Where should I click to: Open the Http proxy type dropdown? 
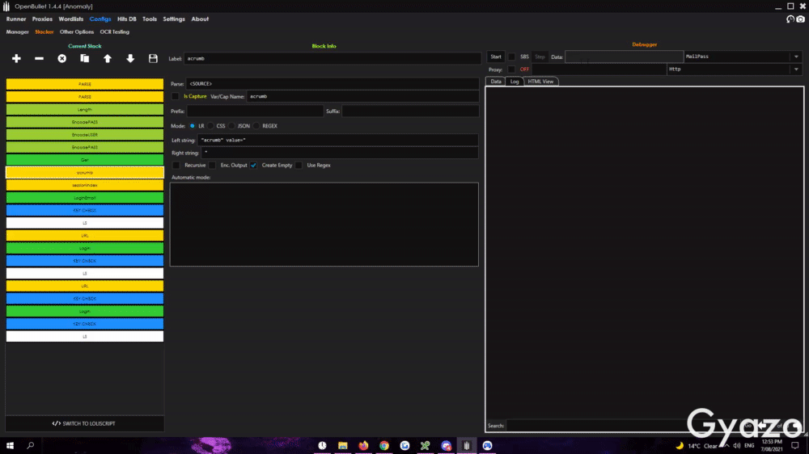(x=735, y=69)
